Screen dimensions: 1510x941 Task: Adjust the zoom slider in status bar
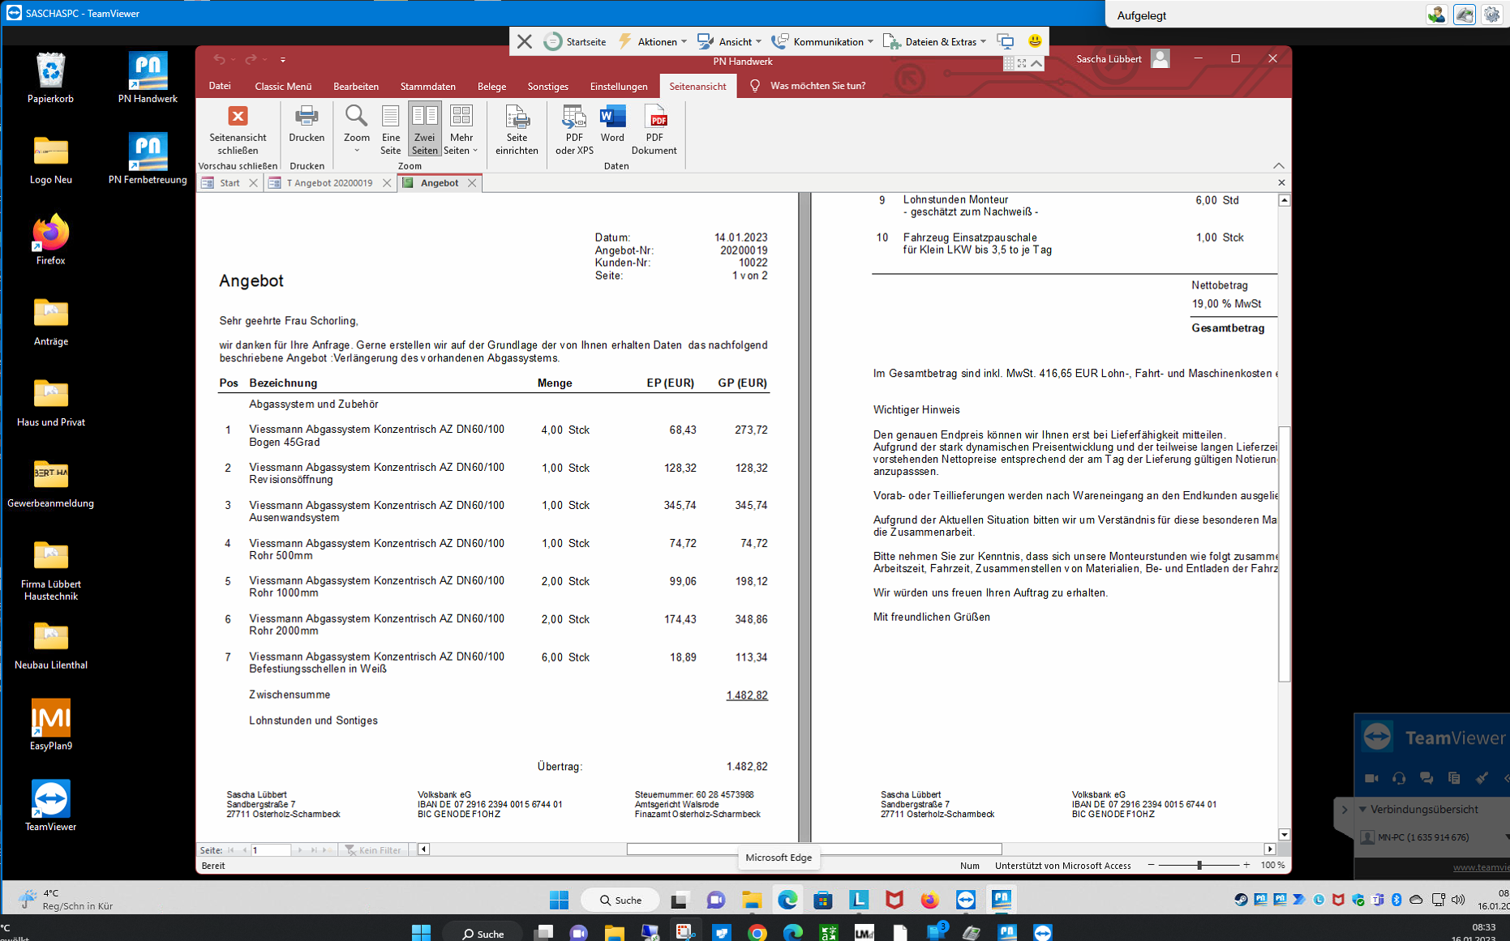click(1199, 866)
